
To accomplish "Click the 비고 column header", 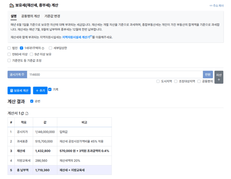I will 84,122.
